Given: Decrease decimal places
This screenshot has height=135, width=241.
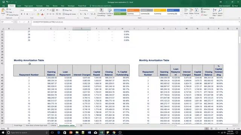Looking at the screenshot, I should tap(95, 14).
